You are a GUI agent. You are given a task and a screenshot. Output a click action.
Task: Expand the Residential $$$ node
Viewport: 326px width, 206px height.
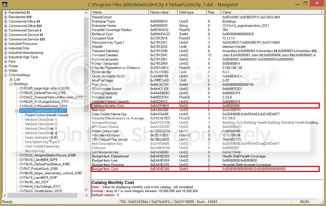pyautogui.click(x=6, y=17)
